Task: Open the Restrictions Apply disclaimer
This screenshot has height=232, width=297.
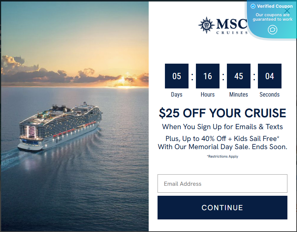Action: pos(222,156)
